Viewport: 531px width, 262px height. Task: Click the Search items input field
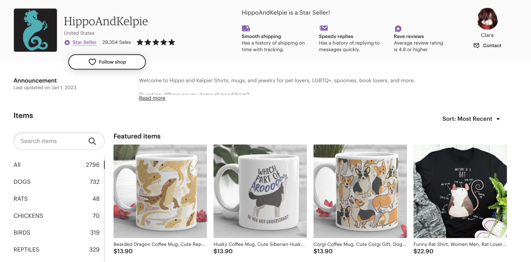pos(52,141)
